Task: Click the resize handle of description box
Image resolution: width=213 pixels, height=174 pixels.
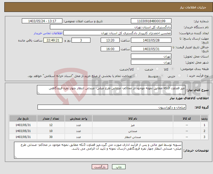Action: 39,93
